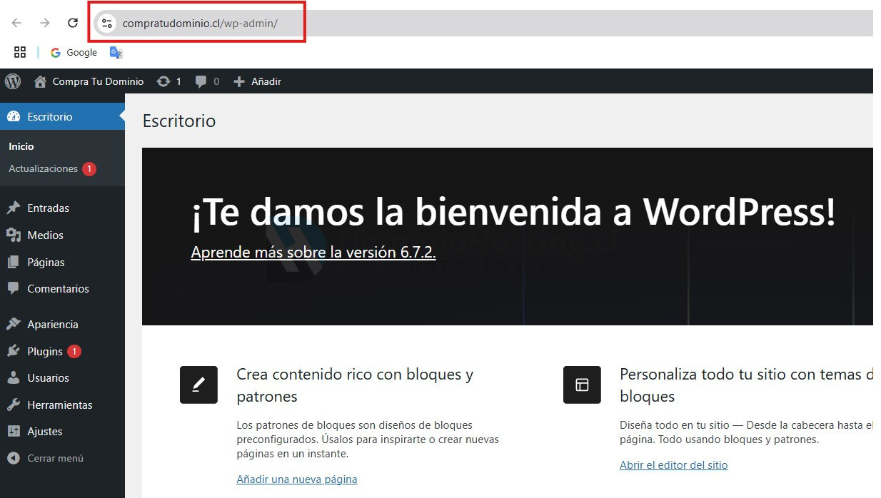Click the WordPress logo icon
This screenshot has width=881, height=498.
[x=13, y=81]
